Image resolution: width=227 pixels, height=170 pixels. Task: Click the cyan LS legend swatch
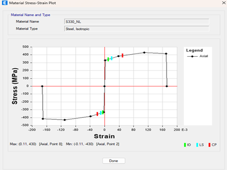[197, 145]
